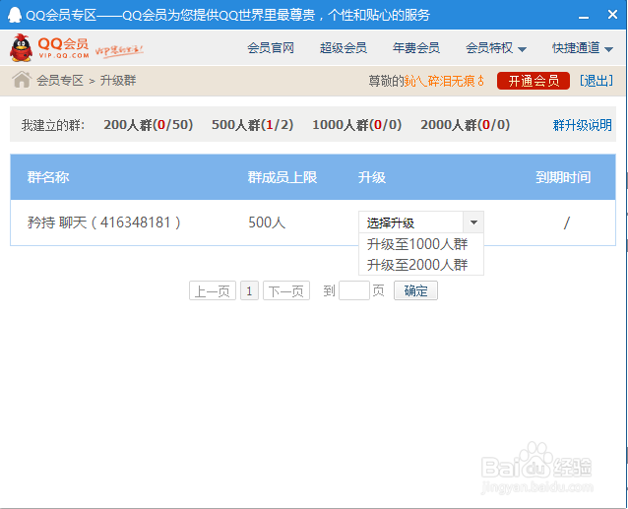The width and height of the screenshot is (628, 509).
Task: Click the 500人 member limit cell
Action: coord(267,223)
